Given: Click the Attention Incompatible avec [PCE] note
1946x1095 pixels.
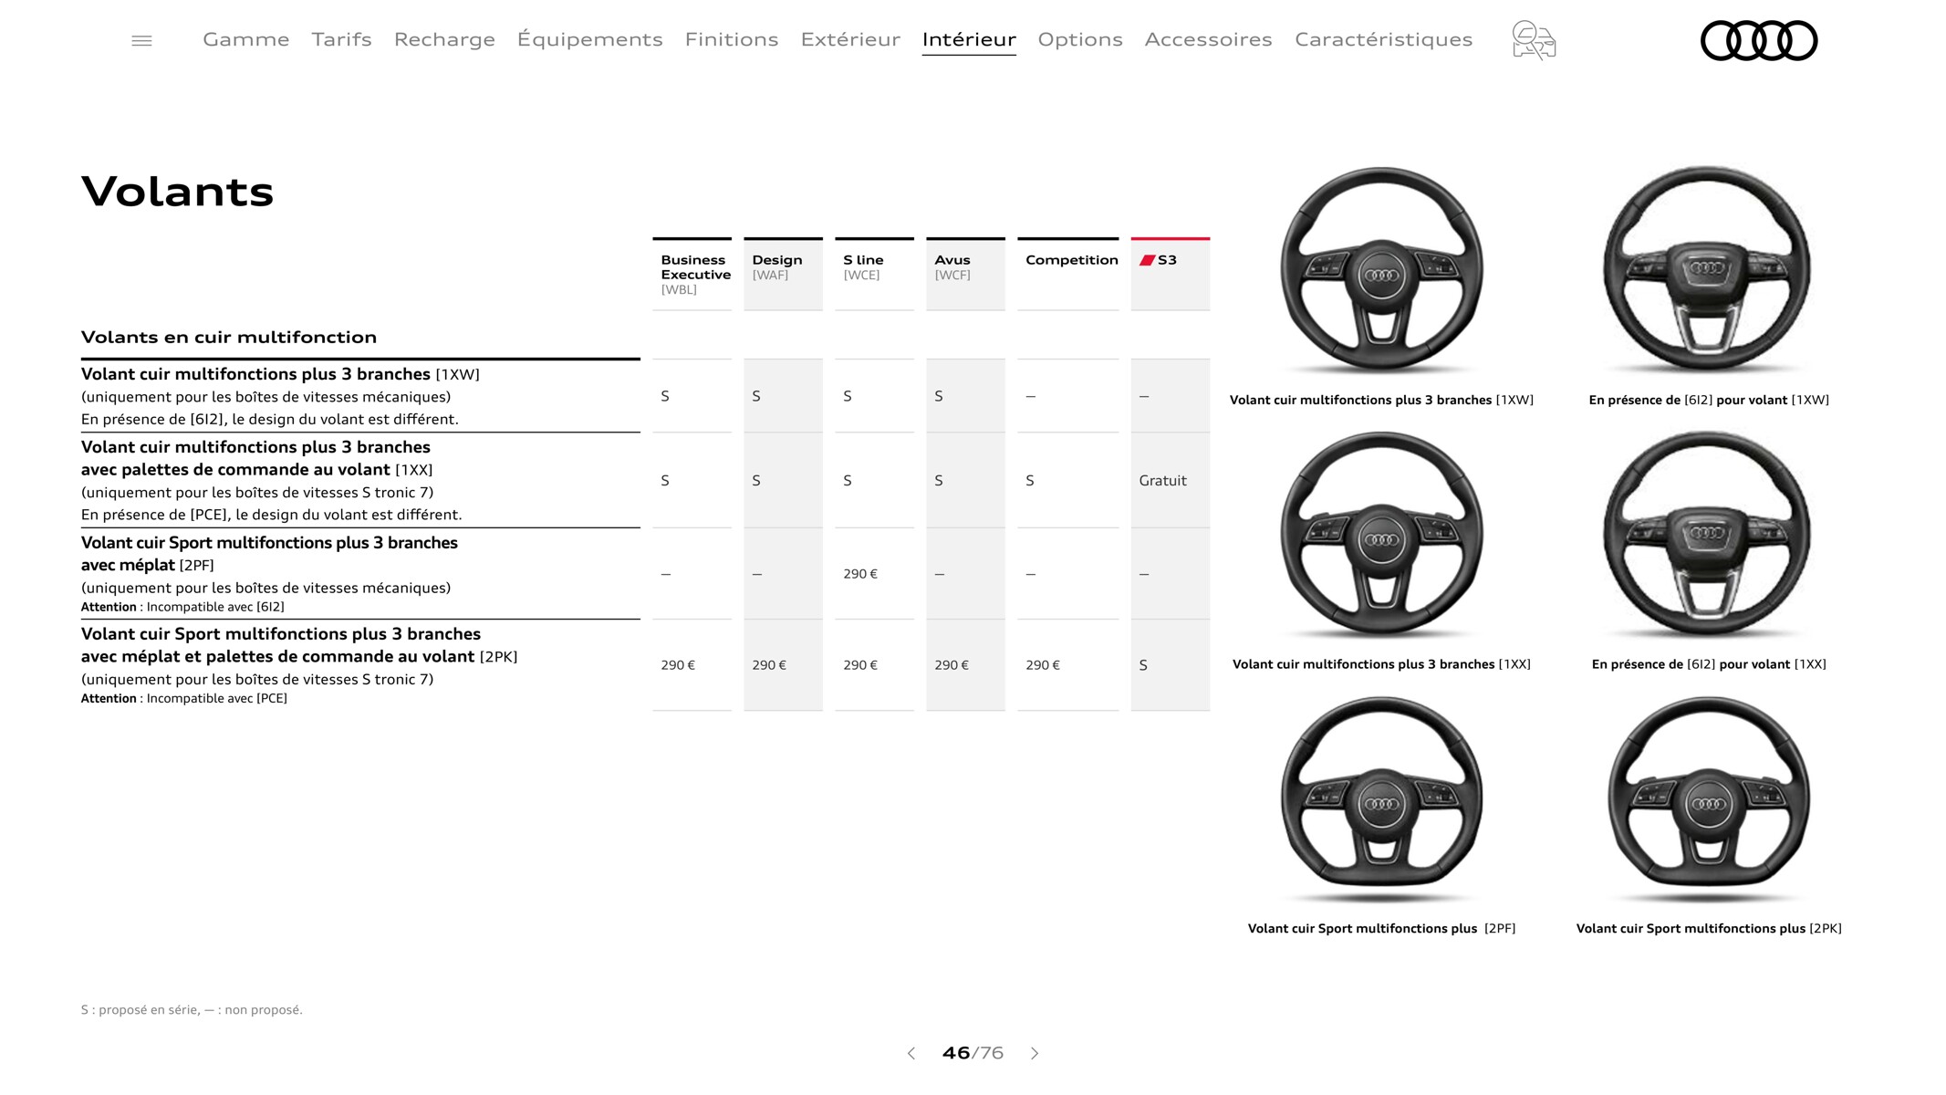Looking at the screenshot, I should coord(183,698).
